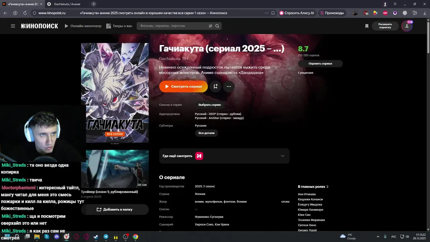Open the Япония country link
The image size is (430, 242).
[200, 194]
